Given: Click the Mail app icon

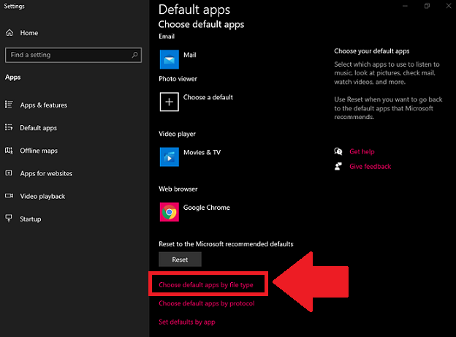Looking at the screenshot, I should (x=170, y=58).
